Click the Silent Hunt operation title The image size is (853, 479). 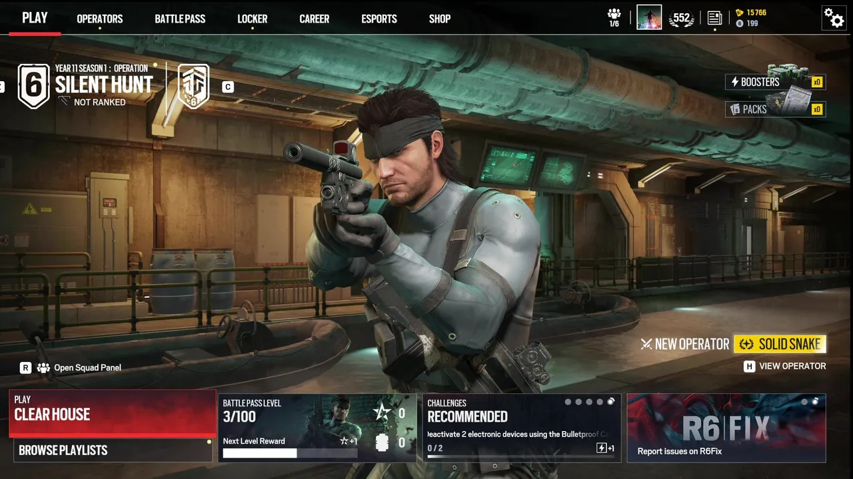[104, 84]
